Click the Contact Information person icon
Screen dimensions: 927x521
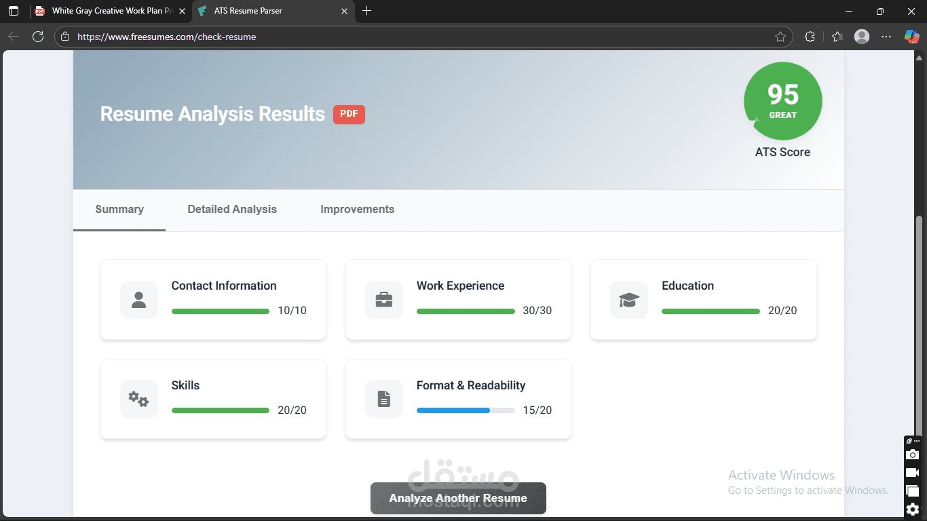[x=139, y=300]
